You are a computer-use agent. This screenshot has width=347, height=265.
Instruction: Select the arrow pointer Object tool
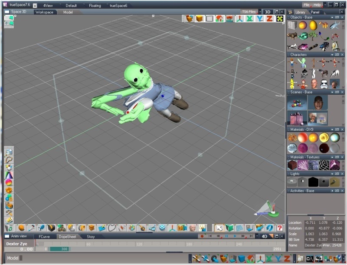tap(220, 228)
